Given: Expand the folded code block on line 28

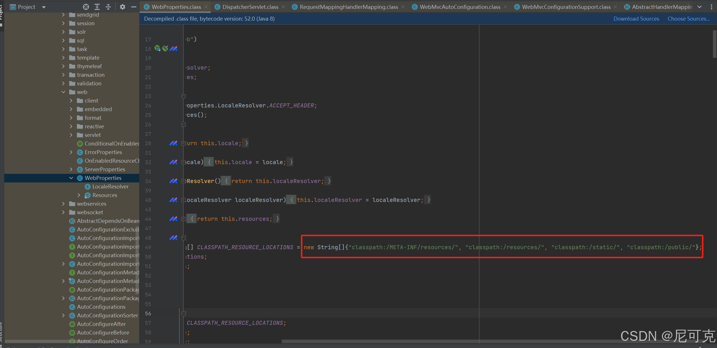Looking at the screenshot, I should coord(183,143).
